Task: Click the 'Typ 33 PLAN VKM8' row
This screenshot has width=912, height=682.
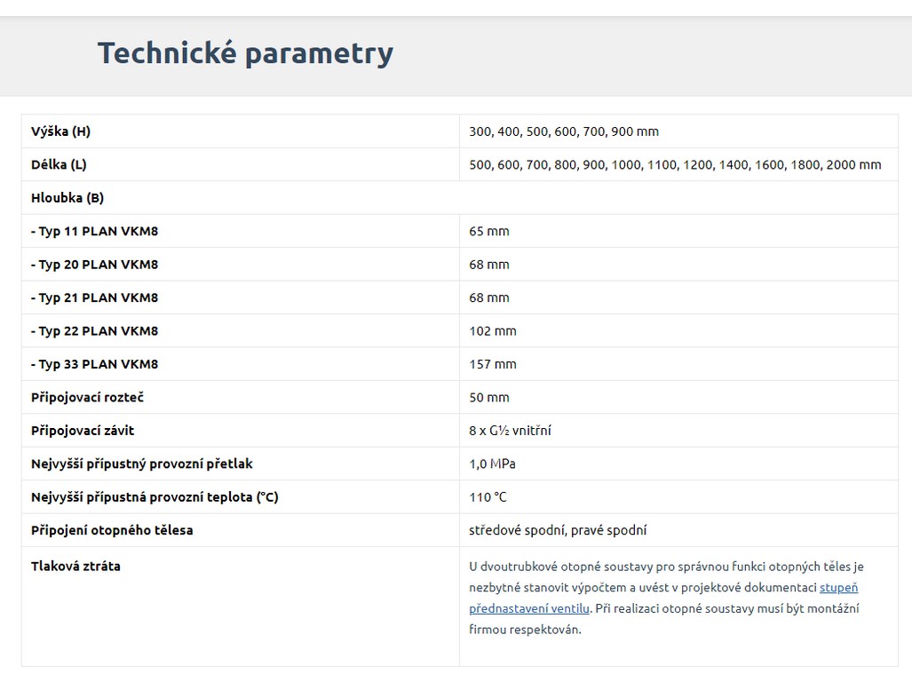Action: 95,364
